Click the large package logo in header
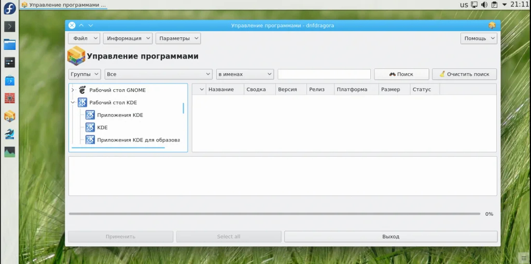The width and height of the screenshot is (531, 264). [76, 55]
